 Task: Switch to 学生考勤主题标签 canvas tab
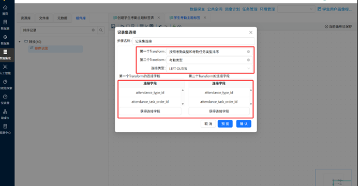tap(187, 18)
